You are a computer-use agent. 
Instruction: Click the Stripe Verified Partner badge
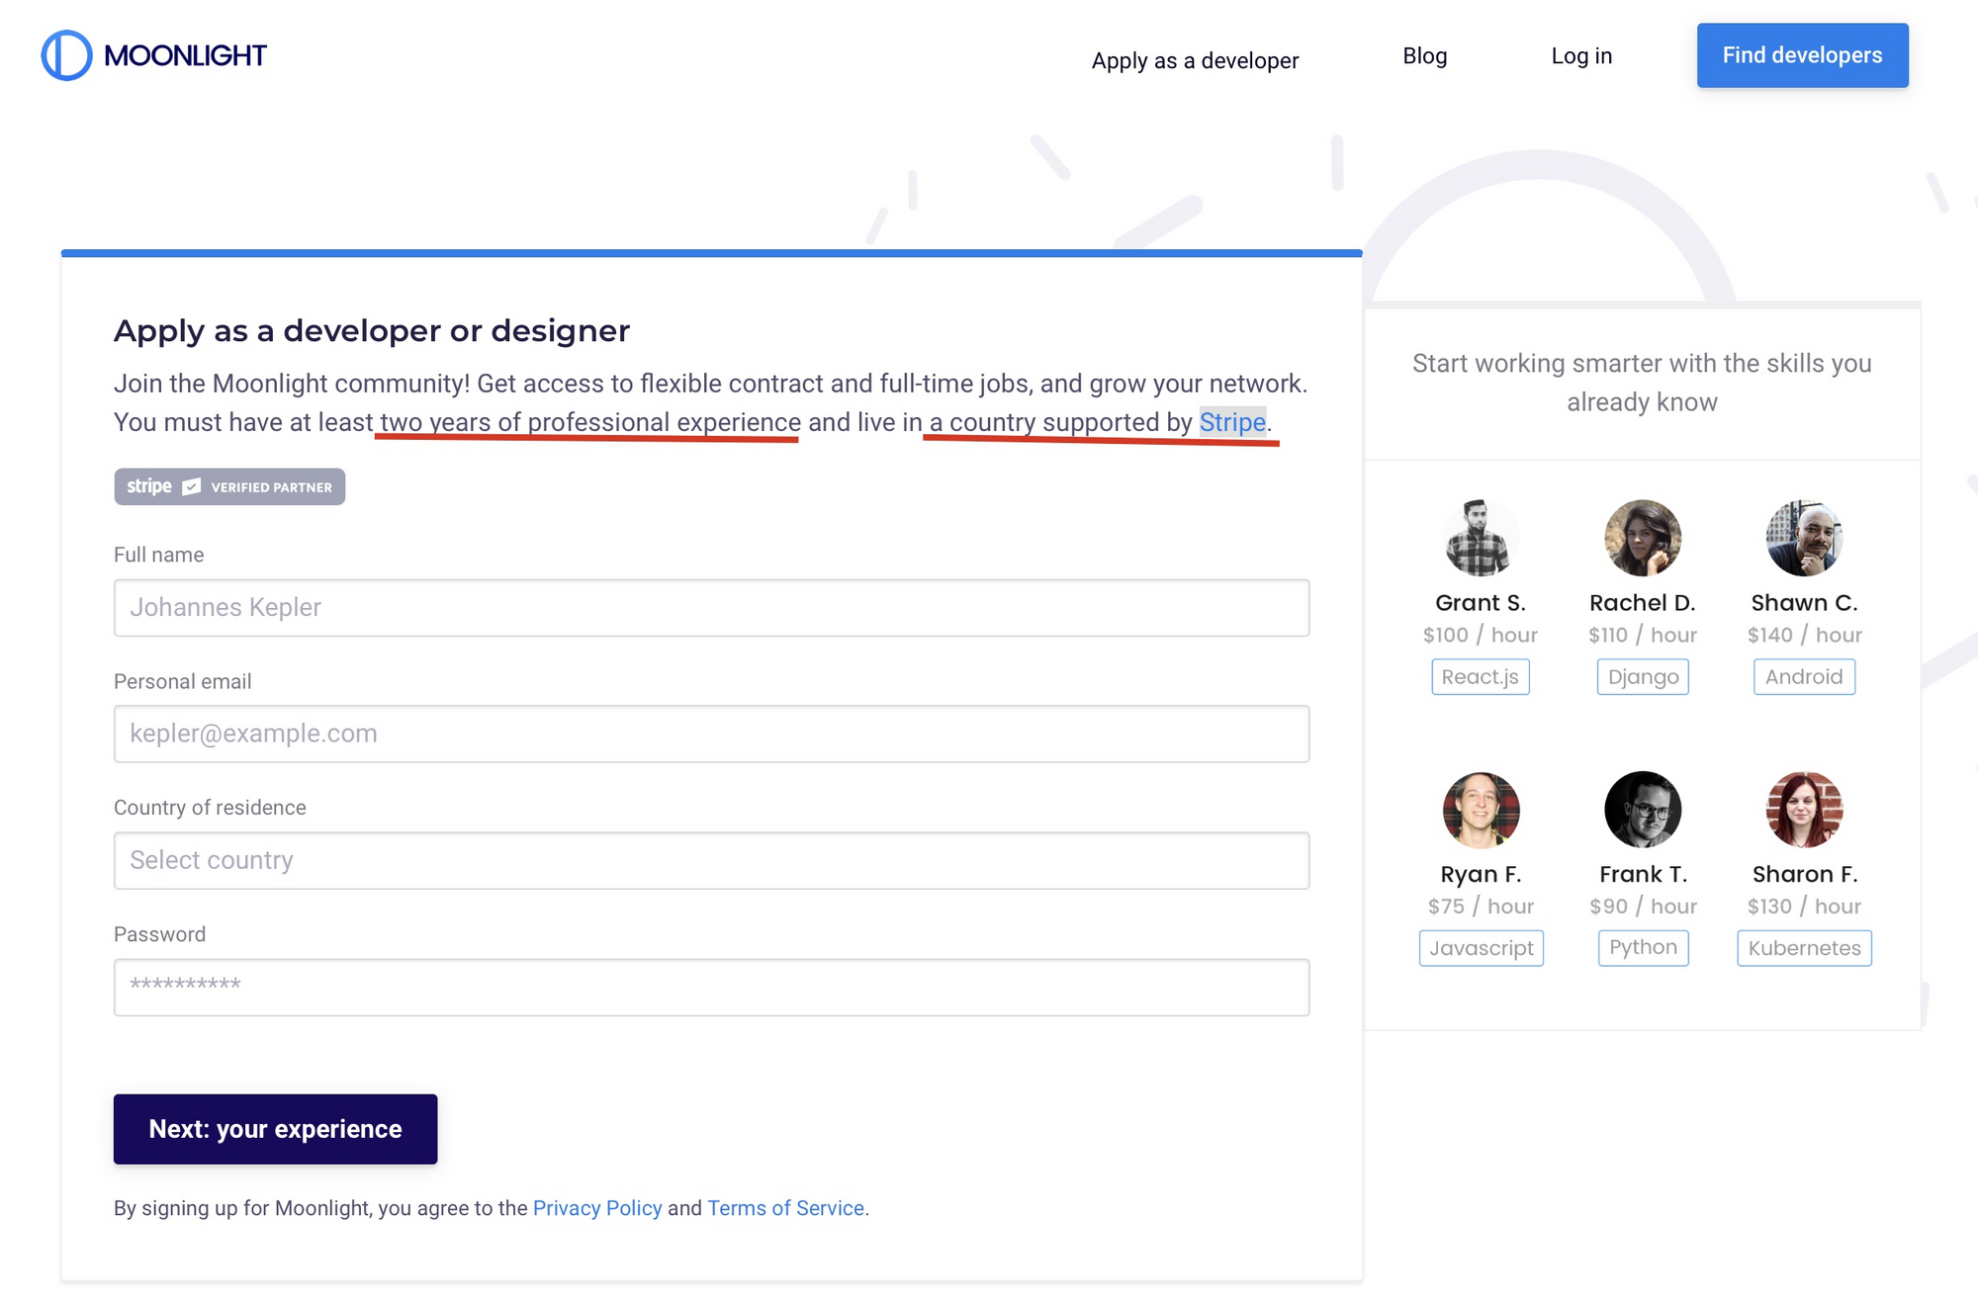228,486
